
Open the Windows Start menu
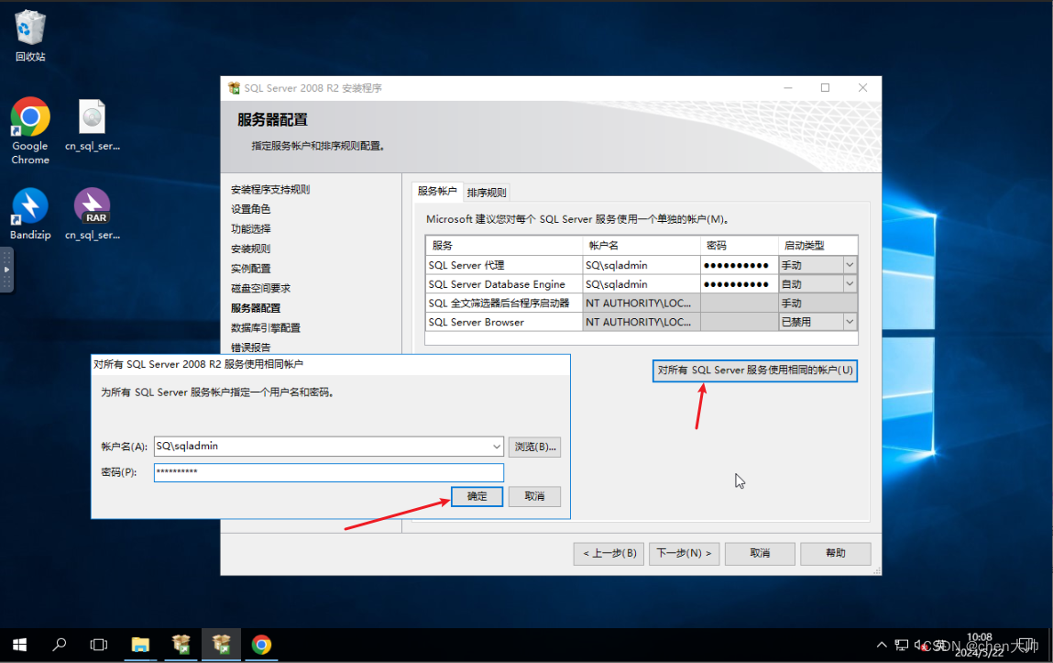[x=19, y=645]
